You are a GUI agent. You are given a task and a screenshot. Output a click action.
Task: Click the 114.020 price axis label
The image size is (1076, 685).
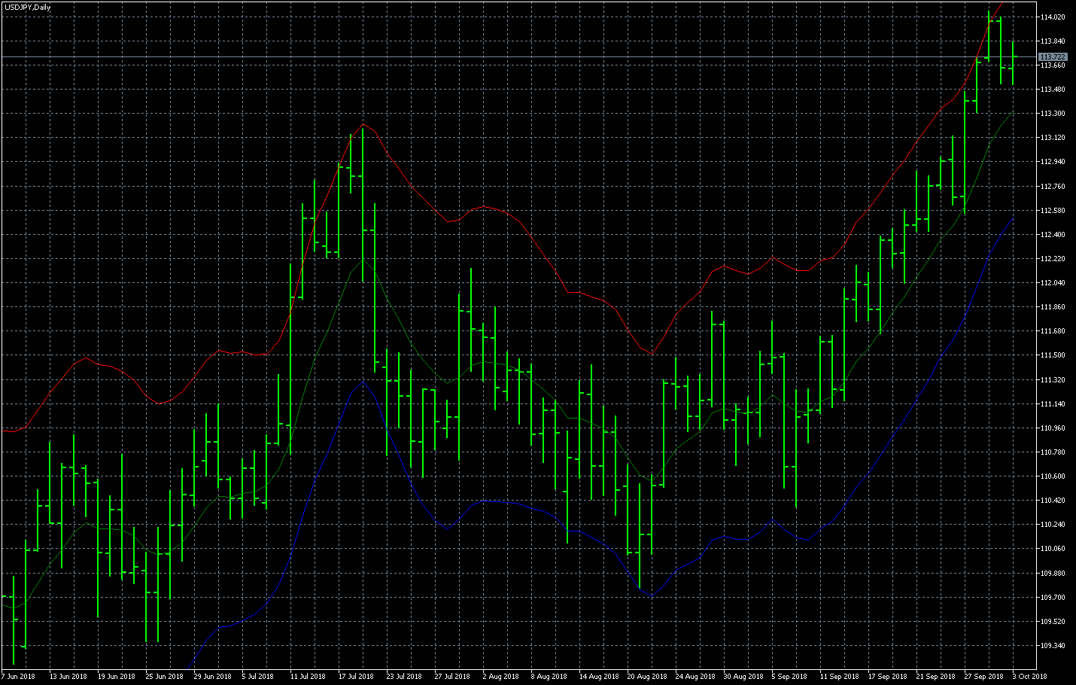click(x=1053, y=17)
